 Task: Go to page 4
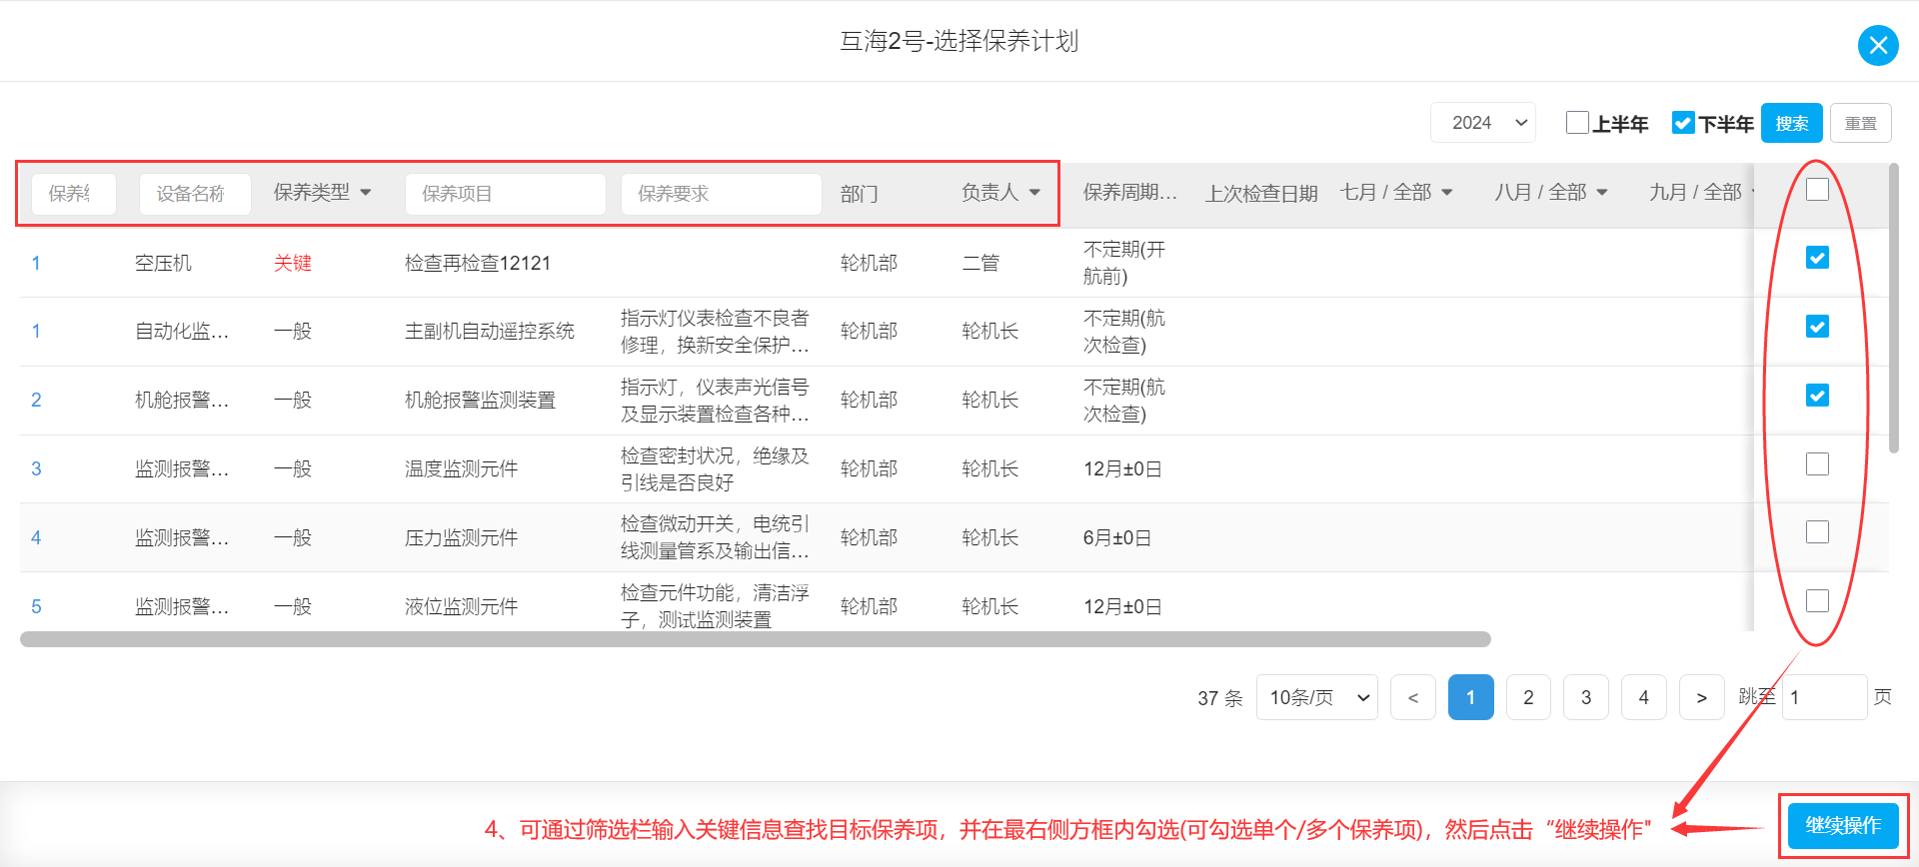[1644, 697]
